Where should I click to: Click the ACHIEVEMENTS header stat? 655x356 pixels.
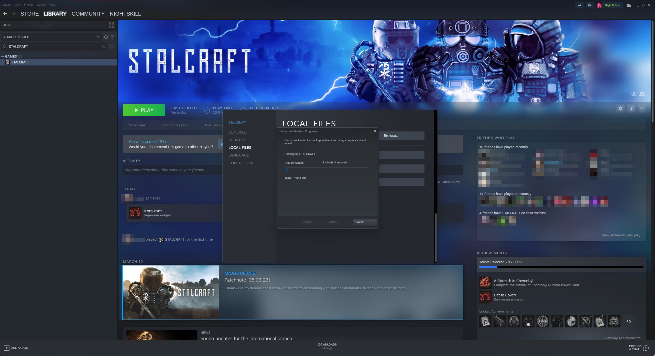(x=264, y=108)
